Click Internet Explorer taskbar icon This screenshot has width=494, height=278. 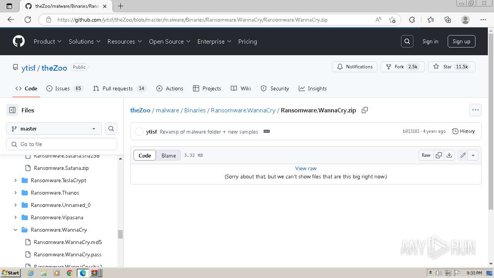31,273
